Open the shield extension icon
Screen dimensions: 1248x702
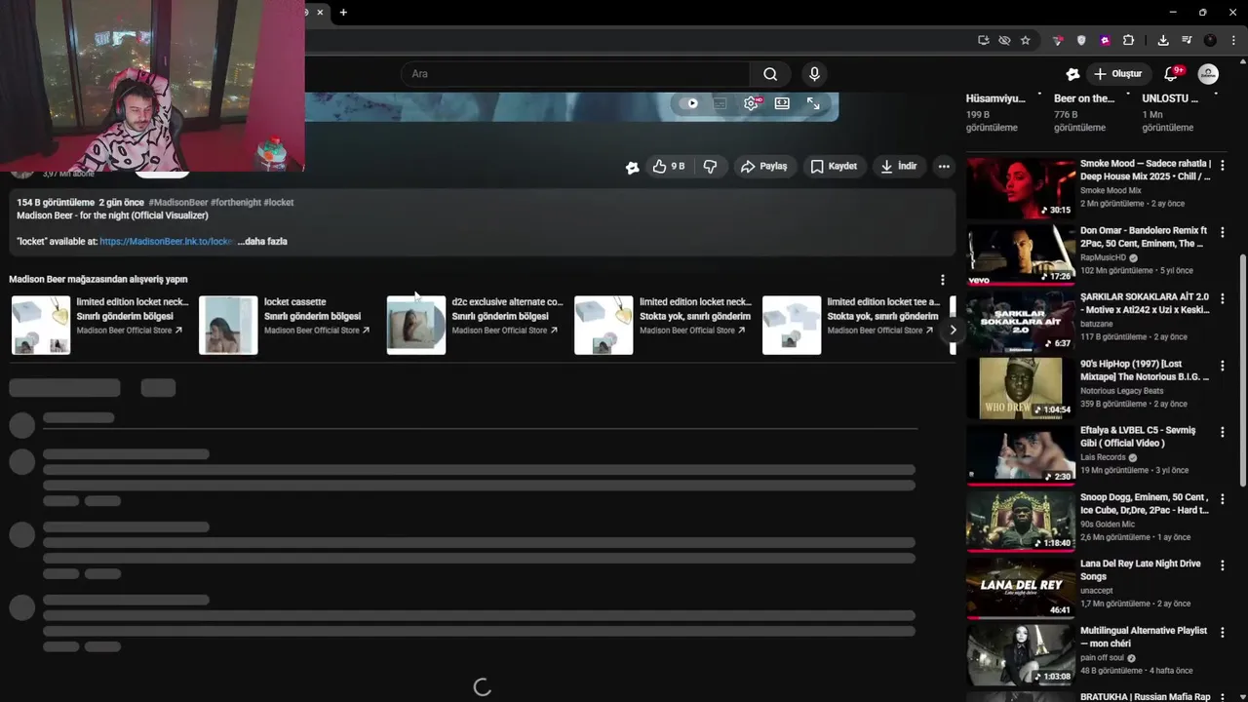1081,40
